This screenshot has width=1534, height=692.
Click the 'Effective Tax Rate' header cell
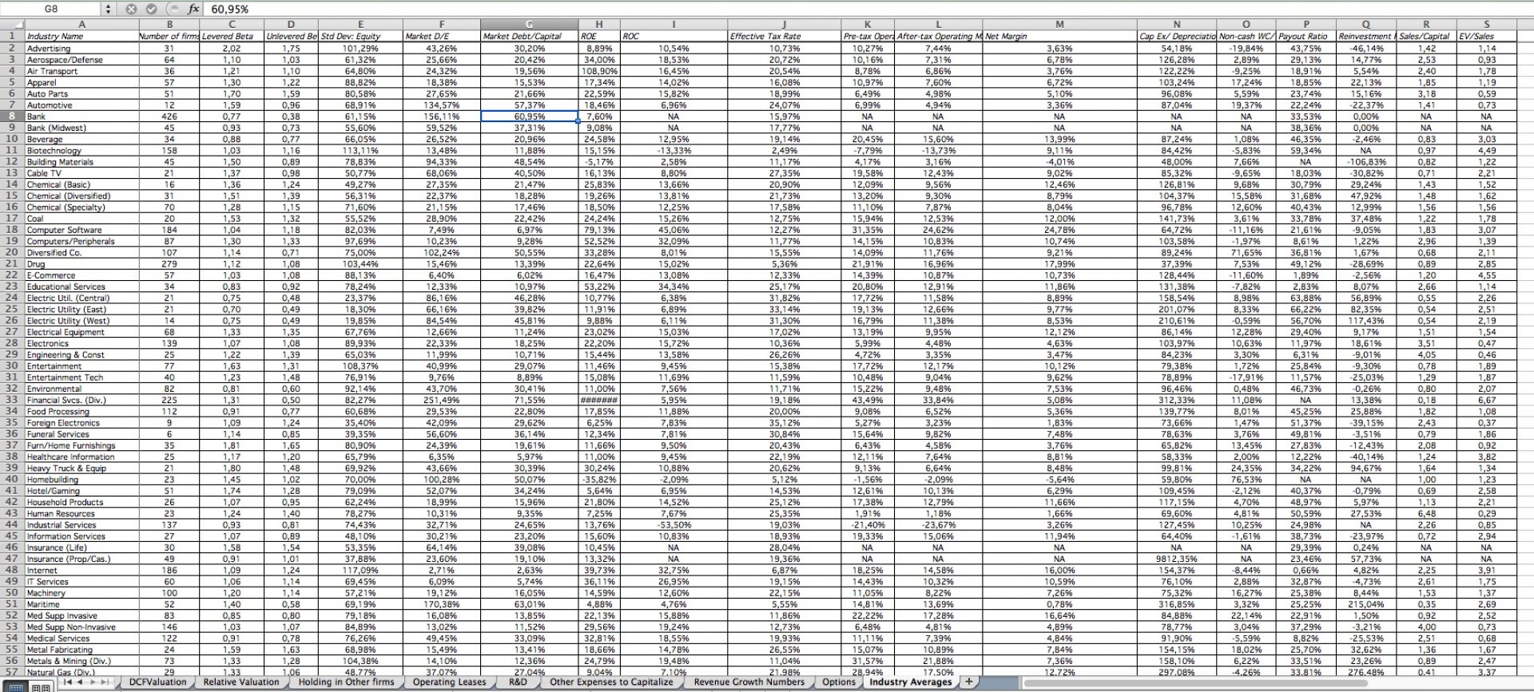coord(784,37)
